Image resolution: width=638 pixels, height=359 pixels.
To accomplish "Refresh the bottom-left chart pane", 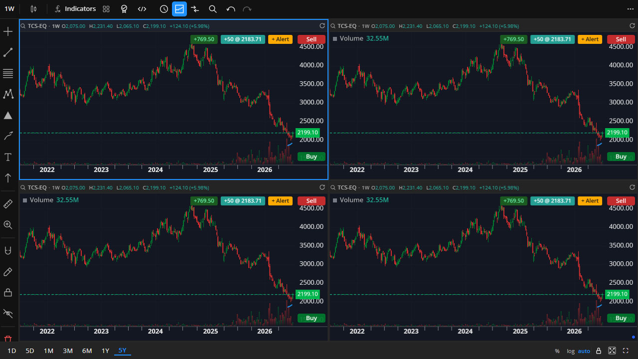I will point(322,187).
